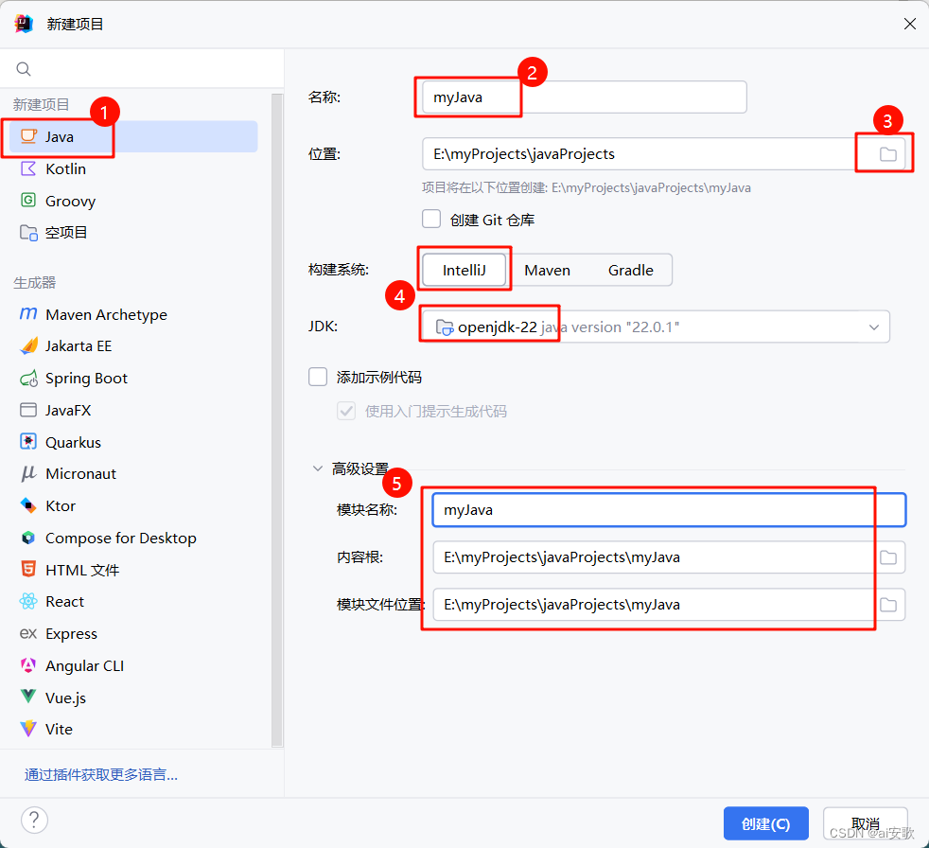This screenshot has width=929, height=848.
Task: Select Maven build system
Action: pyautogui.click(x=548, y=271)
